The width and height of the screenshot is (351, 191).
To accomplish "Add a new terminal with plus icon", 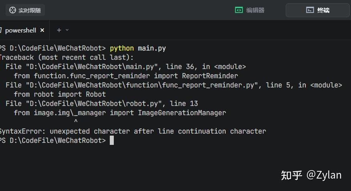I will [59, 30].
